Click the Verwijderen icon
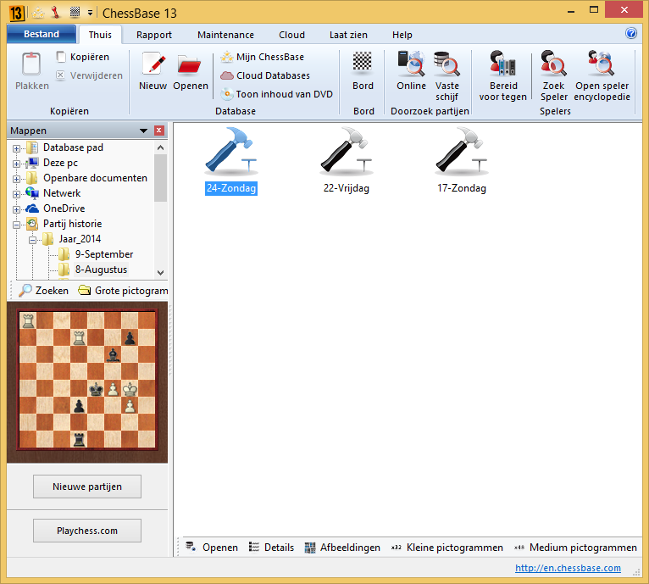Image resolution: width=649 pixels, height=584 pixels. [60, 75]
